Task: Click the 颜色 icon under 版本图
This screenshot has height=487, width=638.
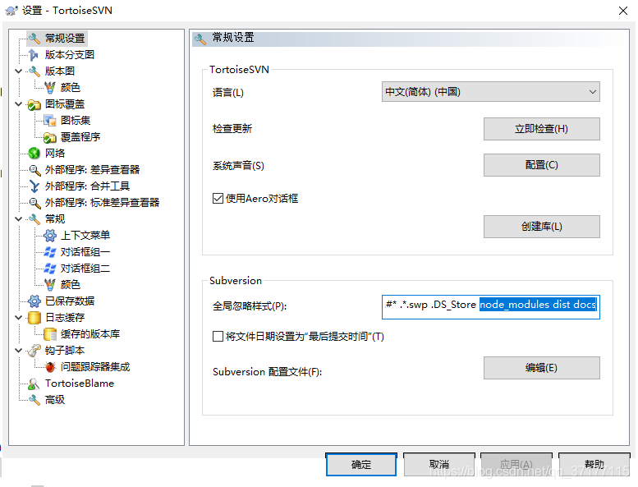Action: click(50, 88)
